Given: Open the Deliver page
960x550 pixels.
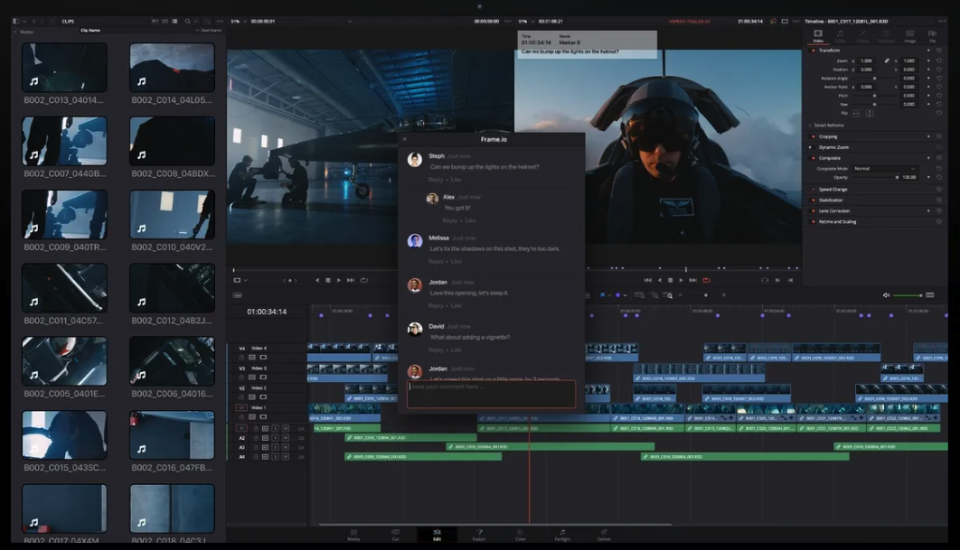Looking at the screenshot, I should click(604, 535).
